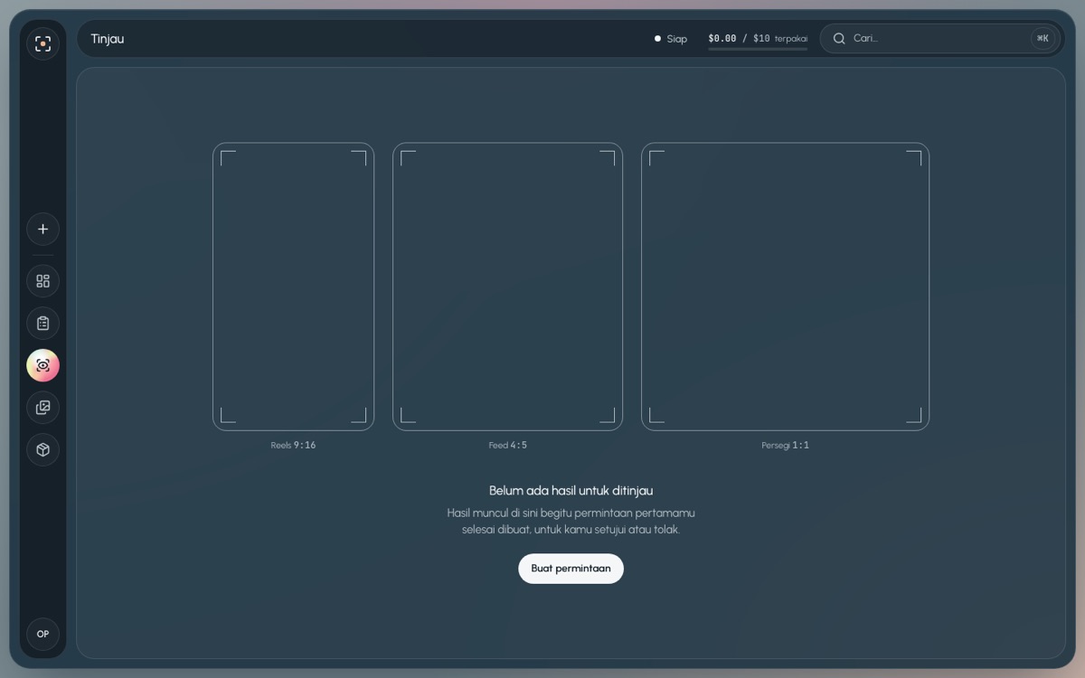Viewport: 1085px width, 678px height.
Task: Click the plus new request icon
Action: [x=42, y=229]
